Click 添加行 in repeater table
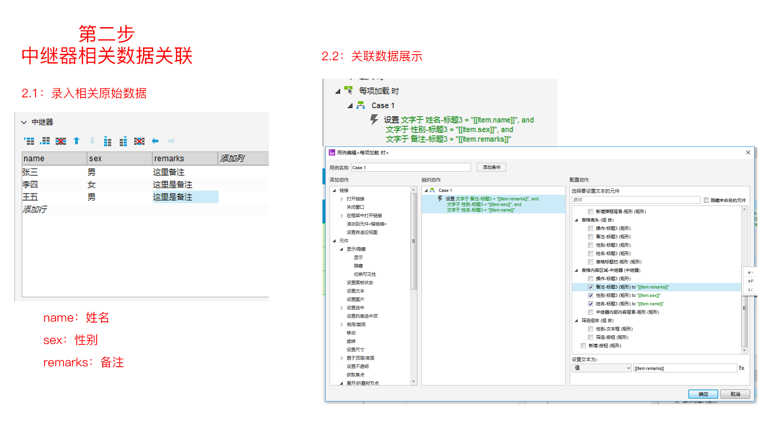 [35, 209]
